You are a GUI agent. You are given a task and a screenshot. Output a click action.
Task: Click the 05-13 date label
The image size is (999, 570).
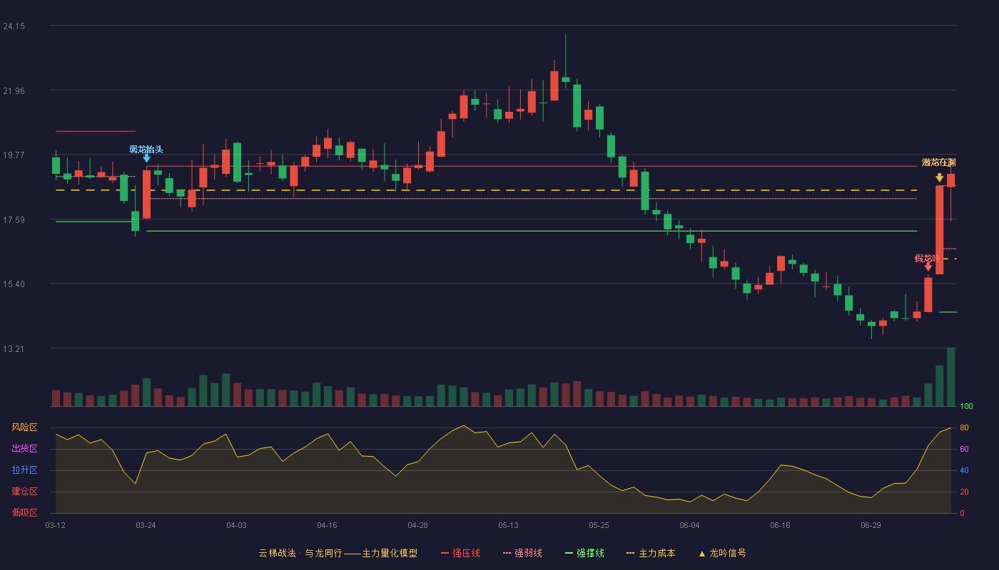coord(508,525)
